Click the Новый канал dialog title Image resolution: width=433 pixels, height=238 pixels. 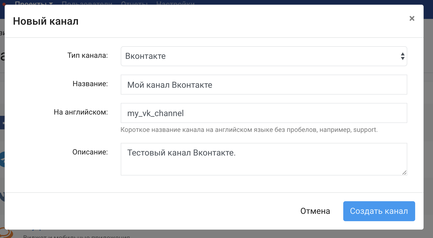tap(46, 21)
